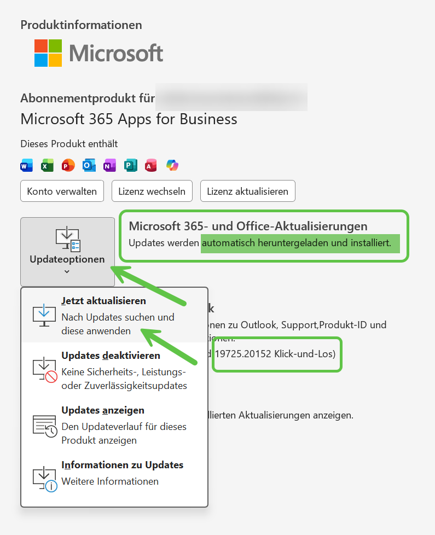Click the Informationen zu Updates icon
Viewport: 435px width, 535px height.
tap(45, 479)
